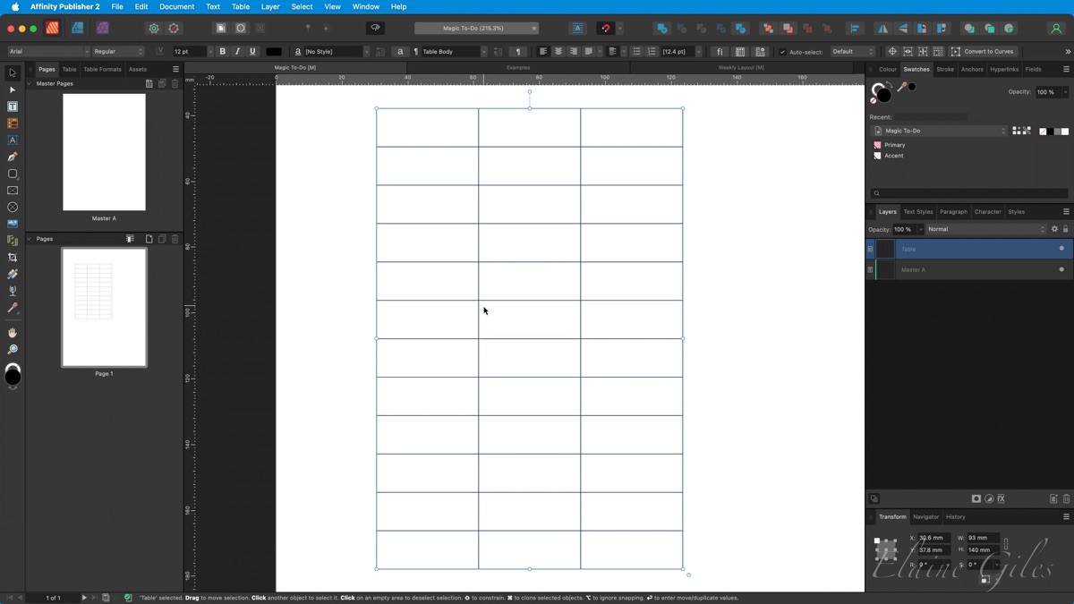Add a new master page
This screenshot has height=604, width=1074.
click(149, 83)
